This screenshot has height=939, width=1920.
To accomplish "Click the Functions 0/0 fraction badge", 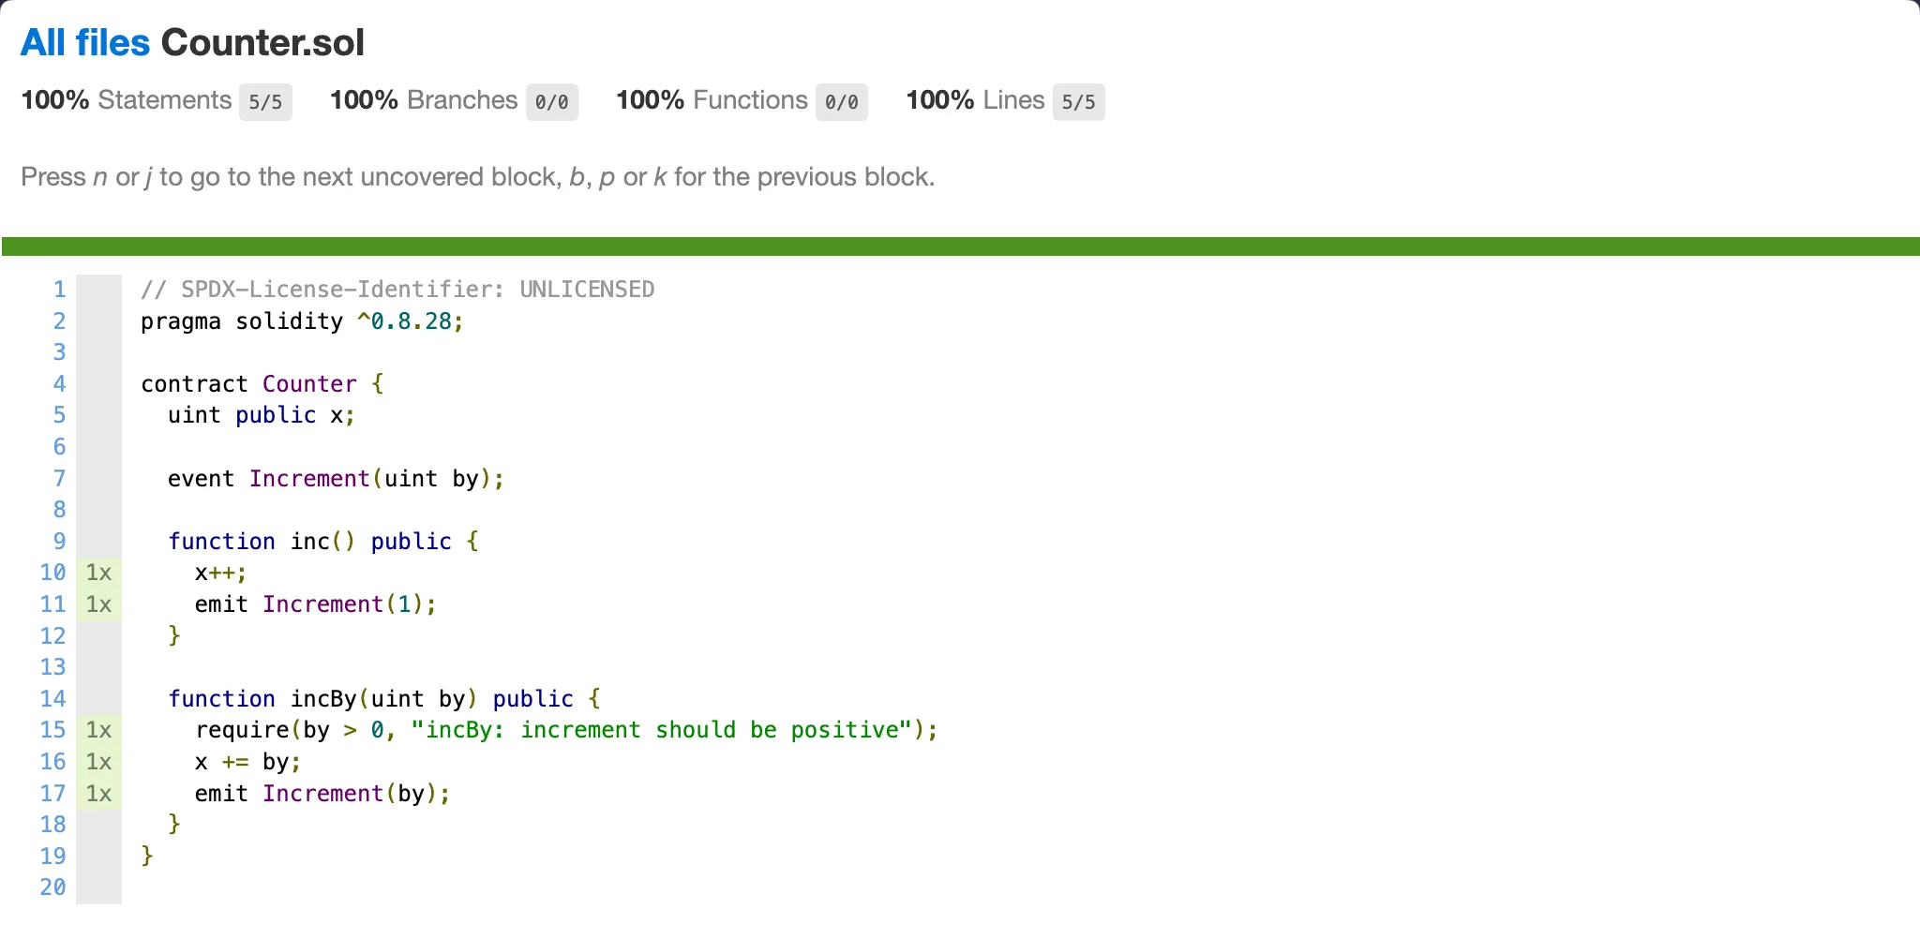I will (x=841, y=102).
